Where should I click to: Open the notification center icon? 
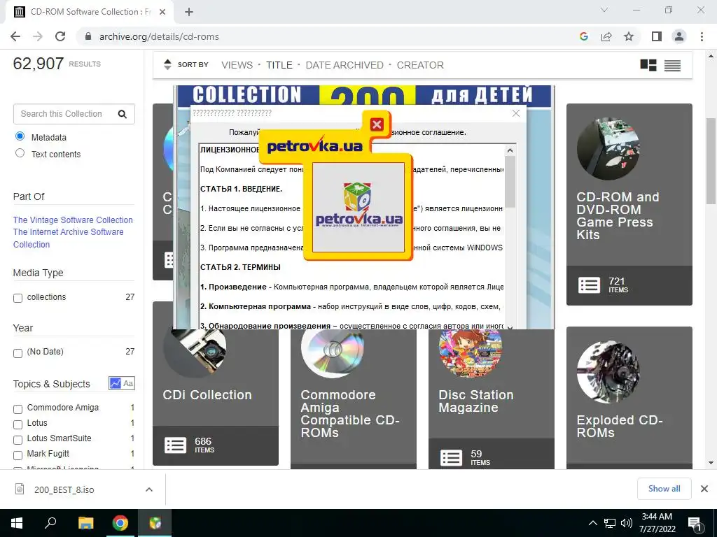tap(695, 524)
